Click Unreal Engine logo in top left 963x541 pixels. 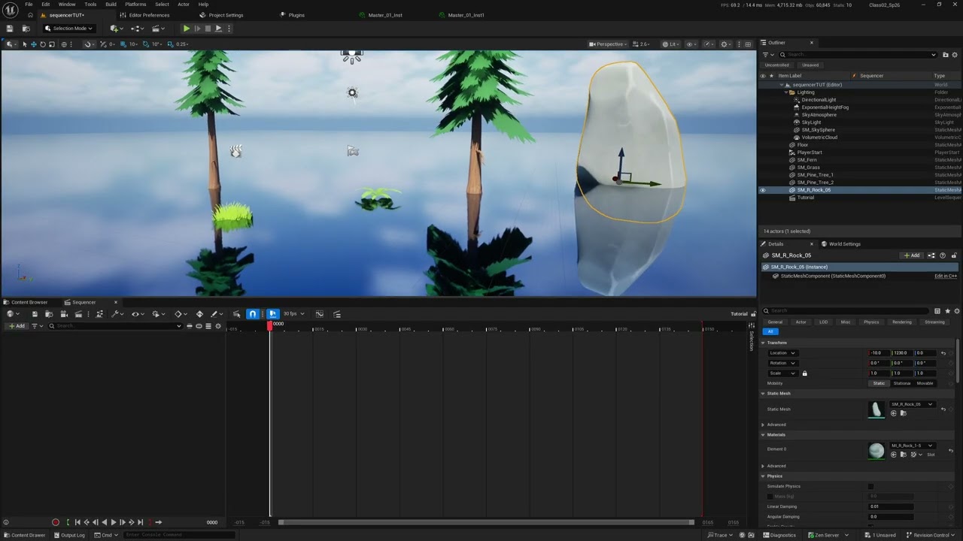[x=11, y=9]
